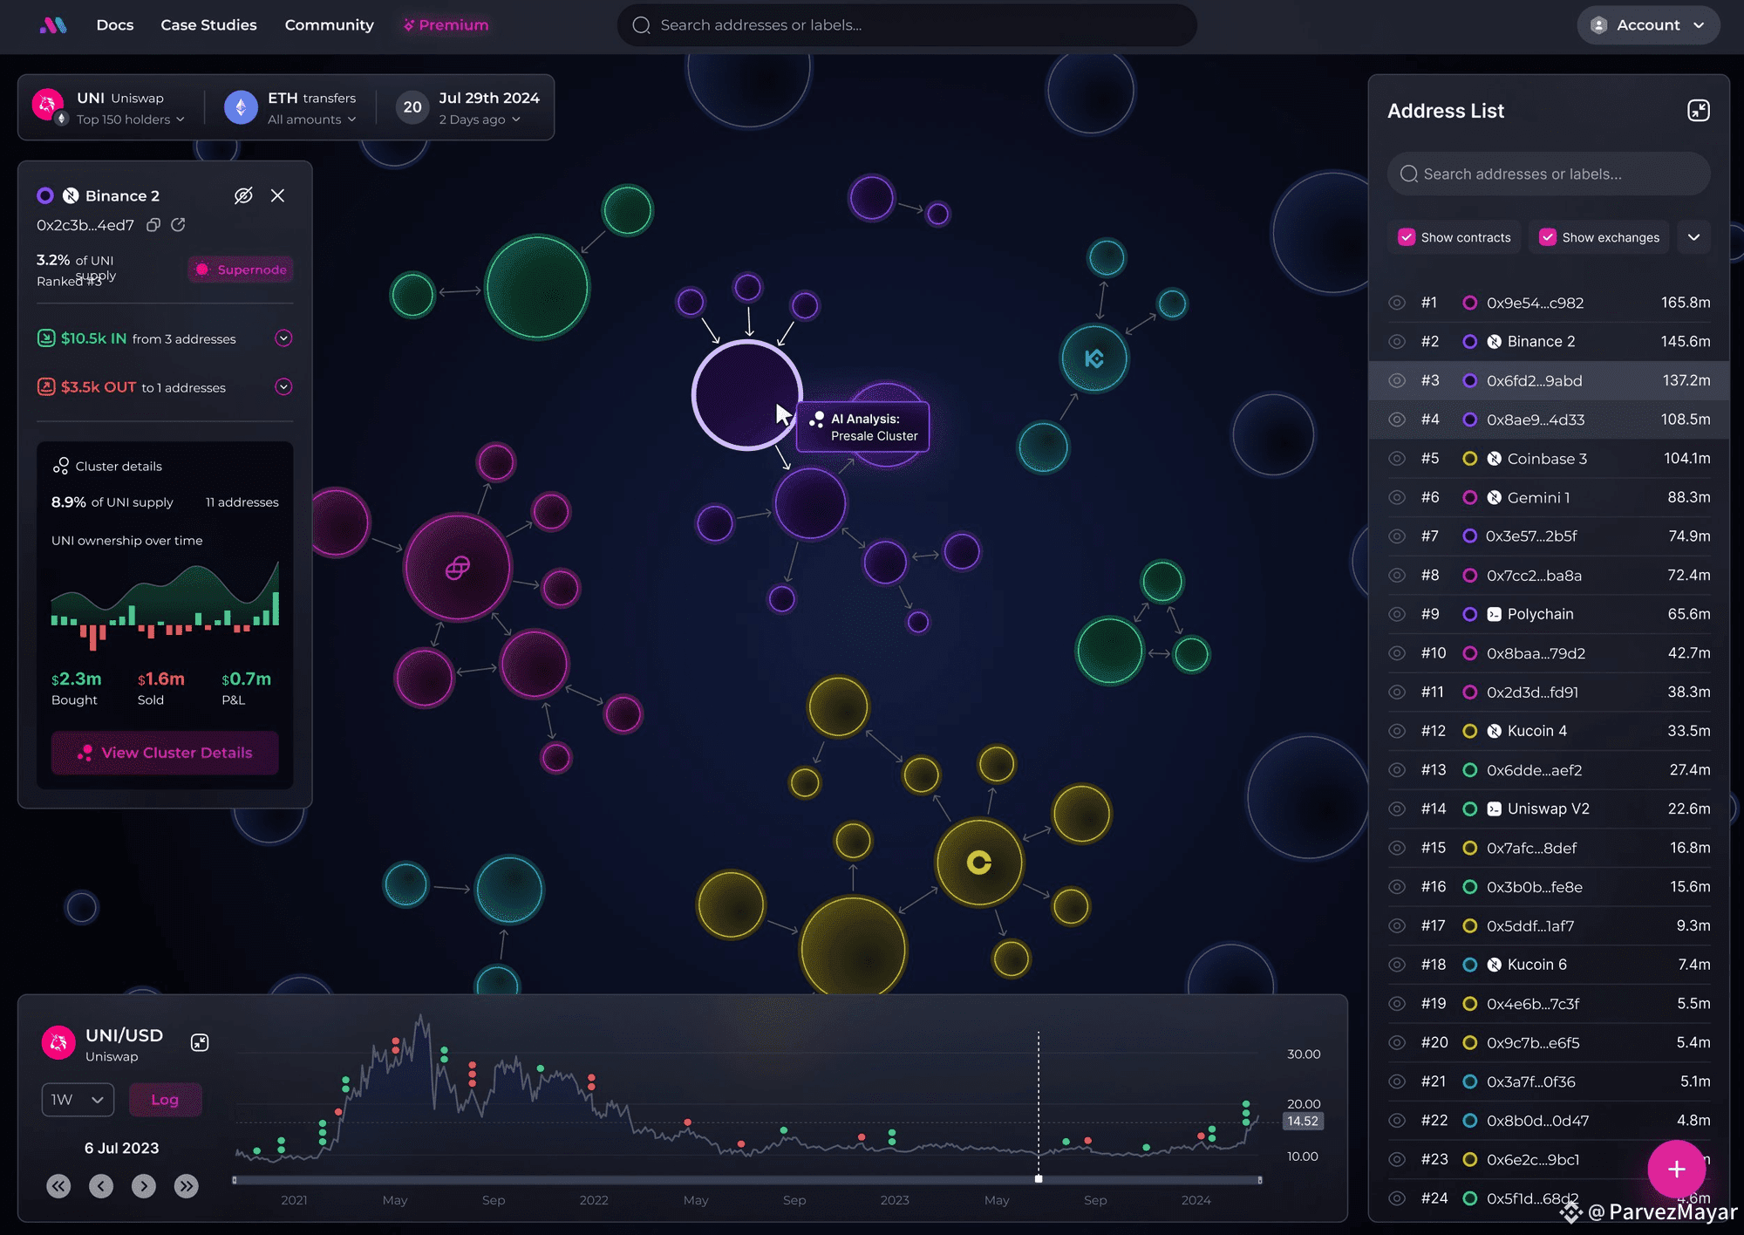The image size is (1744, 1235).
Task: Go to the Community page
Action: click(x=329, y=25)
